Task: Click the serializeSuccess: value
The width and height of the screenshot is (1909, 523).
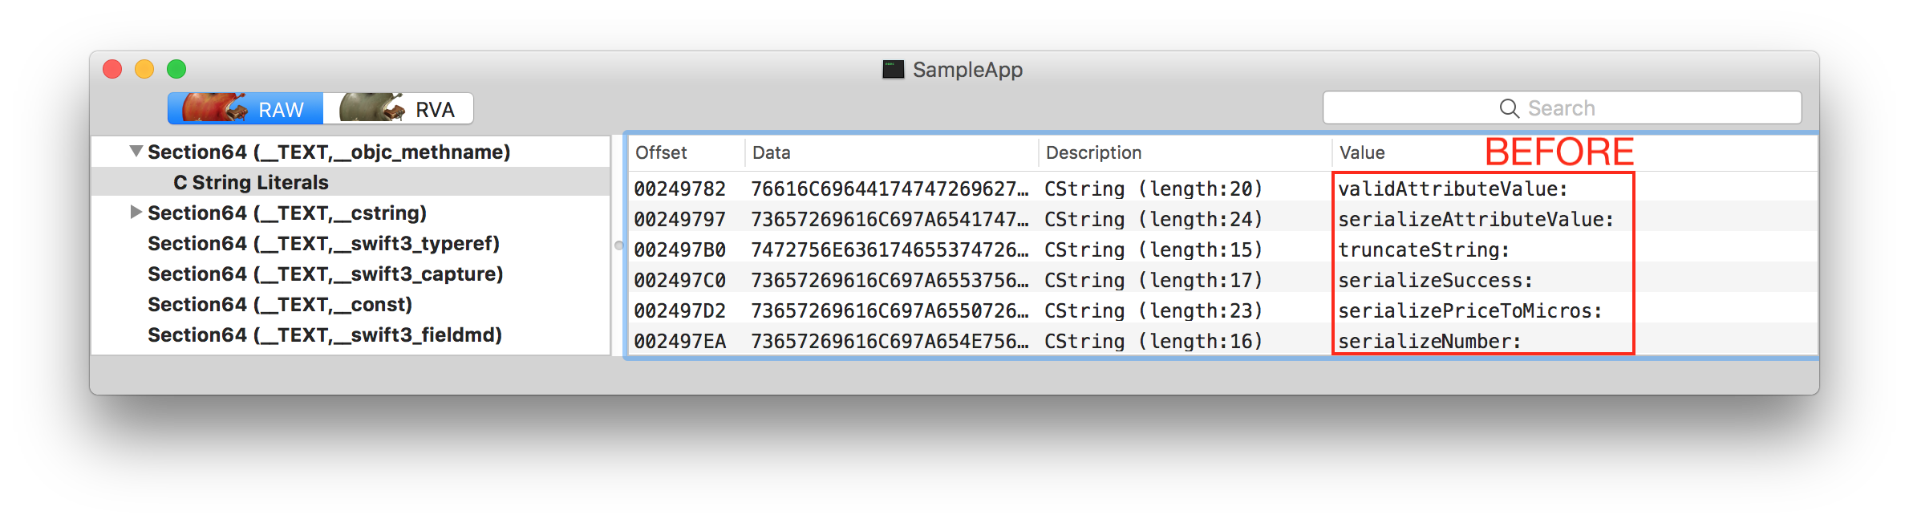Action: pyautogui.click(x=1436, y=280)
